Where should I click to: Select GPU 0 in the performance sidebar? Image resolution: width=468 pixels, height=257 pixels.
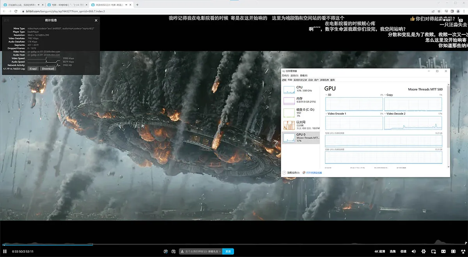[301, 137]
